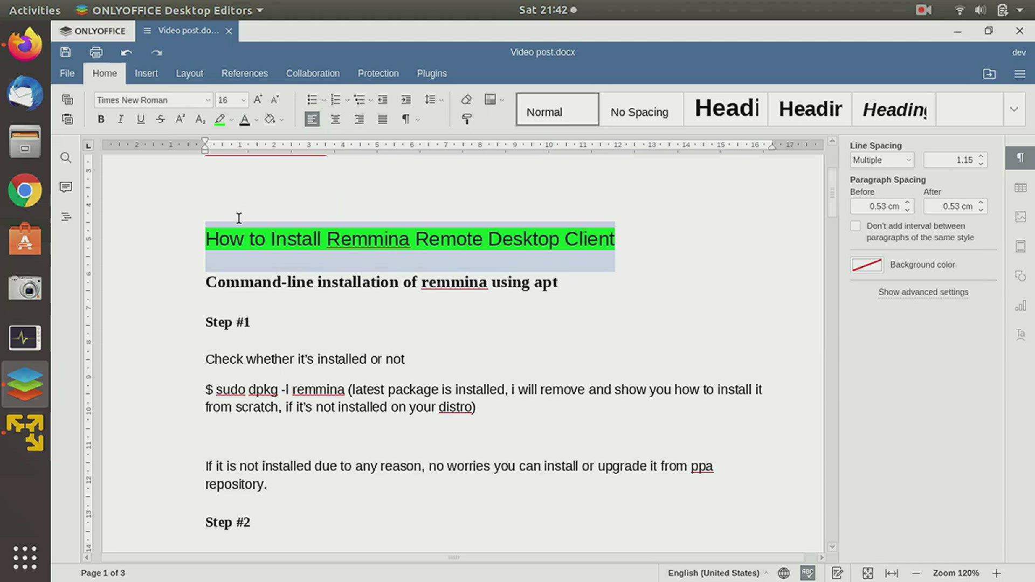Viewport: 1035px width, 582px height.
Task: Decrease font size with the smaller A icon
Action: coord(275,100)
